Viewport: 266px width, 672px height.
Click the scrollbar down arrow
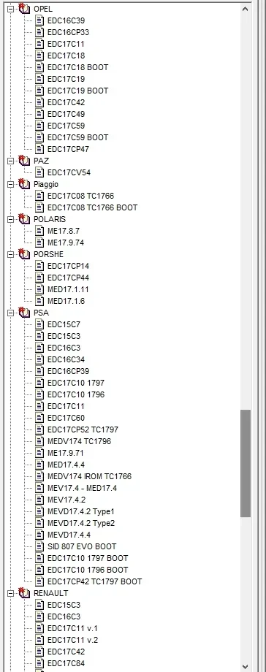pos(246,666)
